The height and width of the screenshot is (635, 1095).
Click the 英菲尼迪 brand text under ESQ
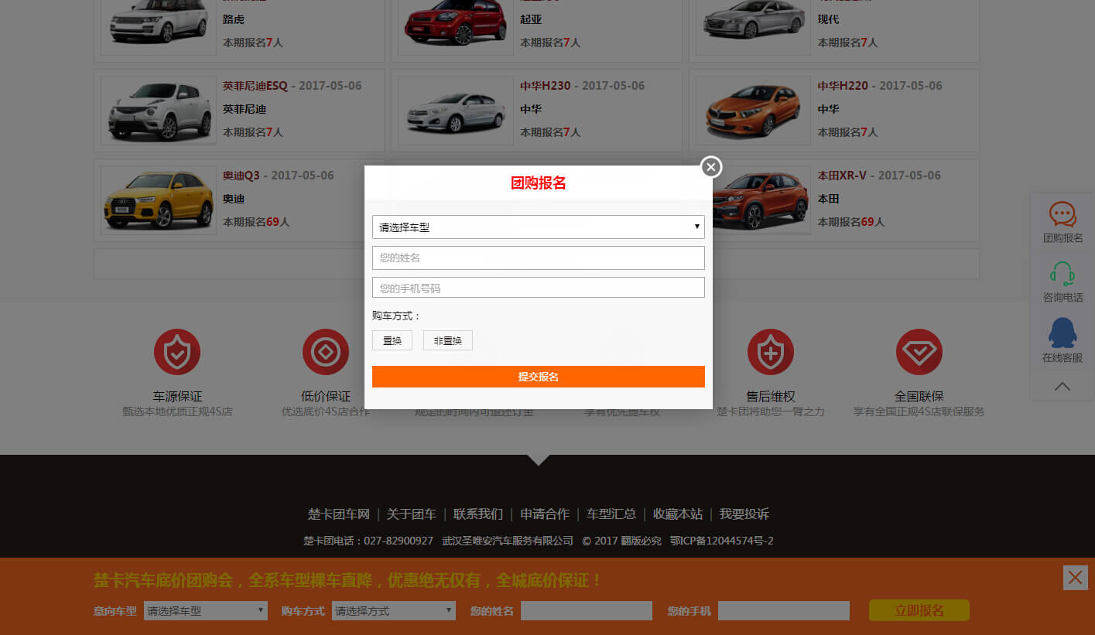coord(245,109)
